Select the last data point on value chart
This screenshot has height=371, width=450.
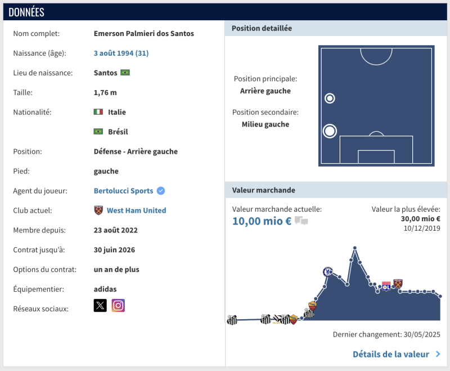[440, 296]
